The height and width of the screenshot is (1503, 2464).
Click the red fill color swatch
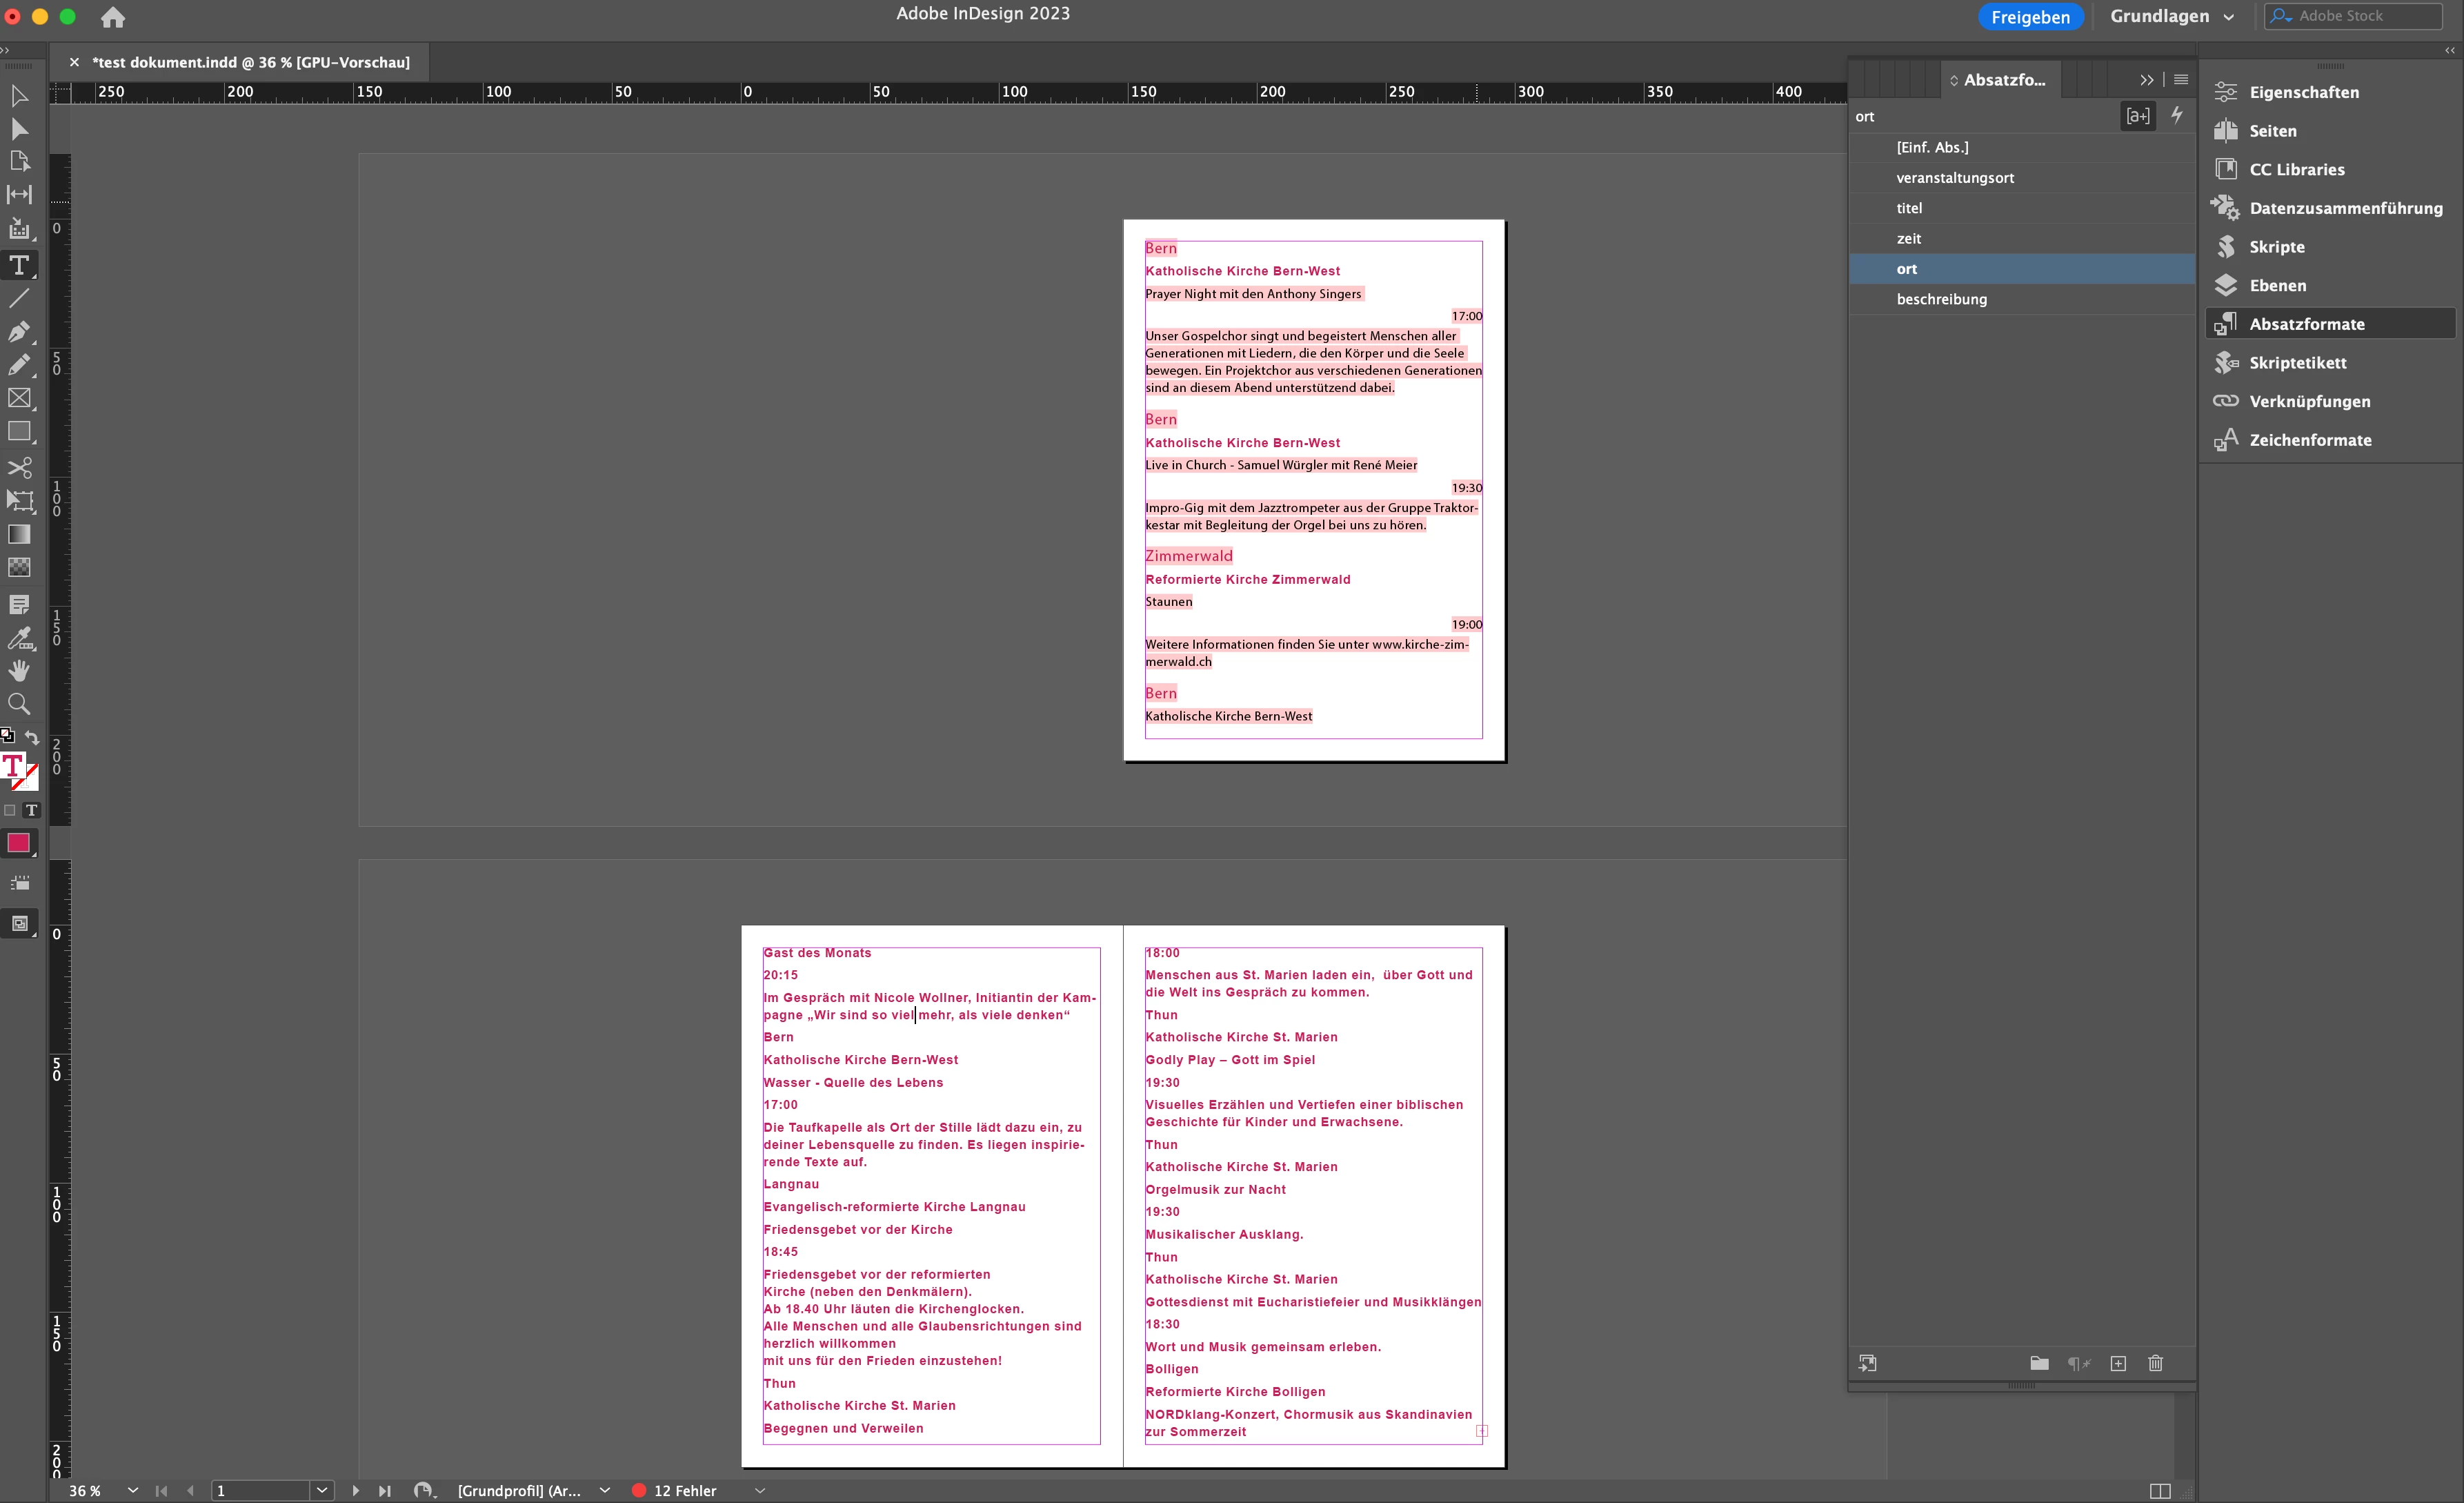coord(18,843)
